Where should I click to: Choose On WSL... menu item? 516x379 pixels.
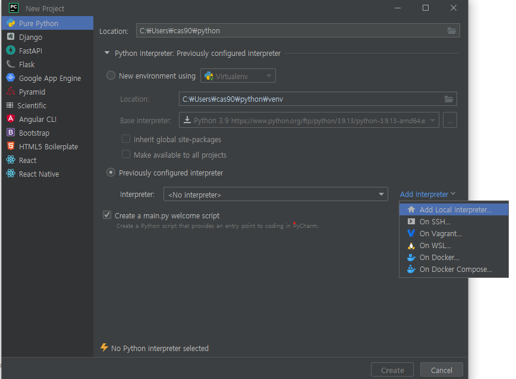454,245
